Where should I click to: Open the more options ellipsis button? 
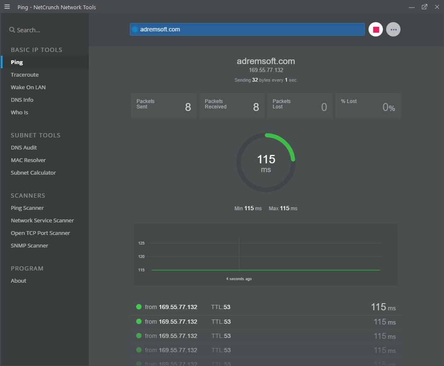click(393, 29)
